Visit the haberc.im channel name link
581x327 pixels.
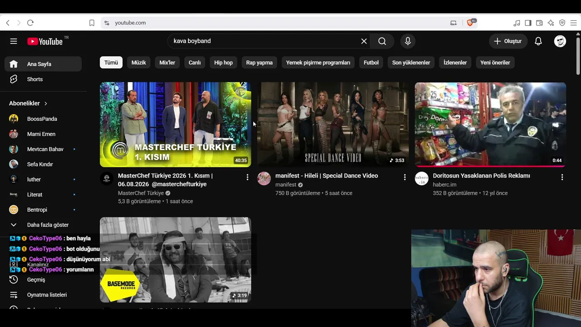[x=444, y=185]
